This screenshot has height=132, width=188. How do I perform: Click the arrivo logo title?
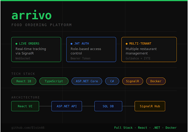click(x=32, y=15)
